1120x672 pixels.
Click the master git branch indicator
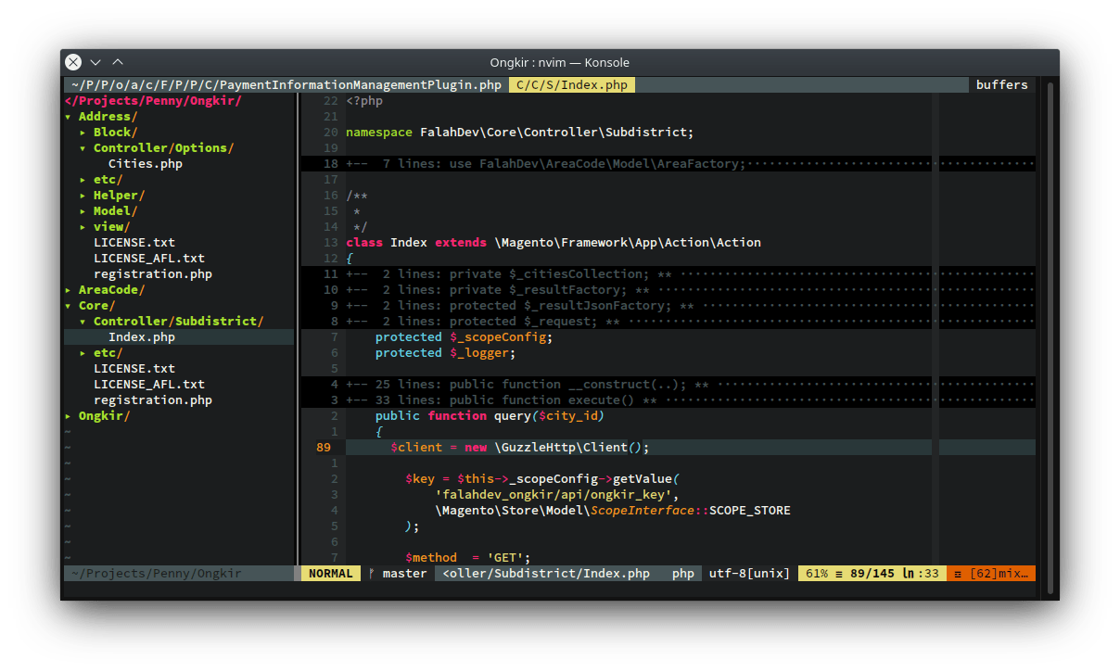pos(398,574)
